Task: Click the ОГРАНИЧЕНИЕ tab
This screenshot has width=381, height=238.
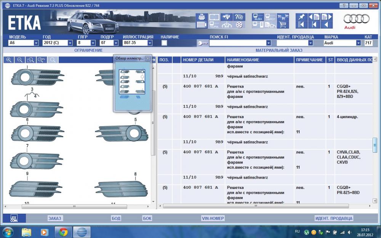Action: pyautogui.click(x=88, y=50)
